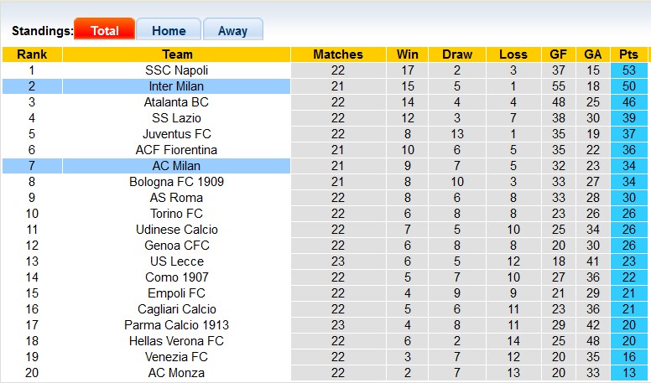Click the SSC Napoli team name
Viewport: 651px width, 383px height.
click(176, 70)
